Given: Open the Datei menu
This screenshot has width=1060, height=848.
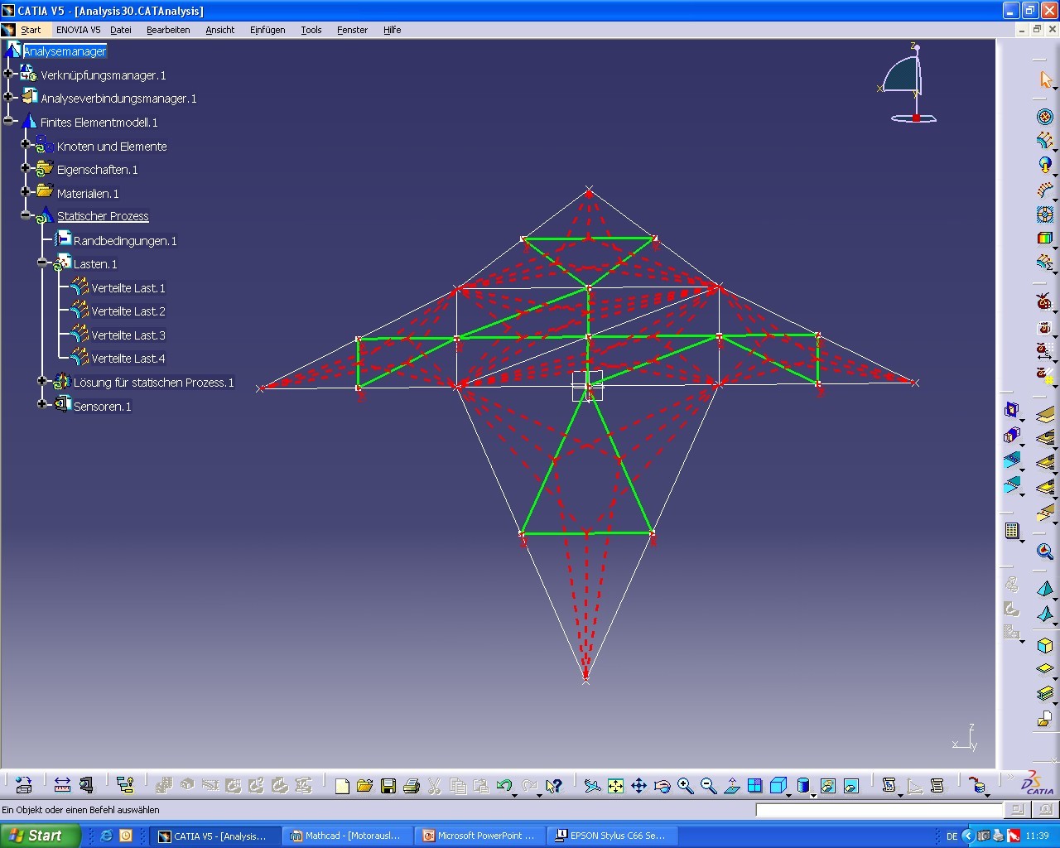Looking at the screenshot, I should [x=121, y=30].
